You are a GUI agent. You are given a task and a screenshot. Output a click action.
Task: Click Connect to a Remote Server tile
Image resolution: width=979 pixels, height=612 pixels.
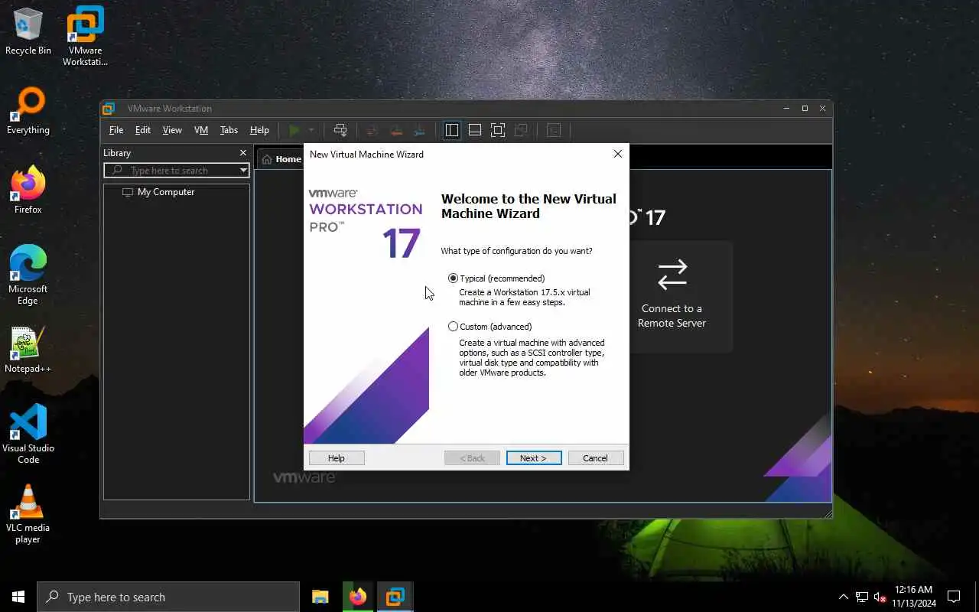coord(672,295)
